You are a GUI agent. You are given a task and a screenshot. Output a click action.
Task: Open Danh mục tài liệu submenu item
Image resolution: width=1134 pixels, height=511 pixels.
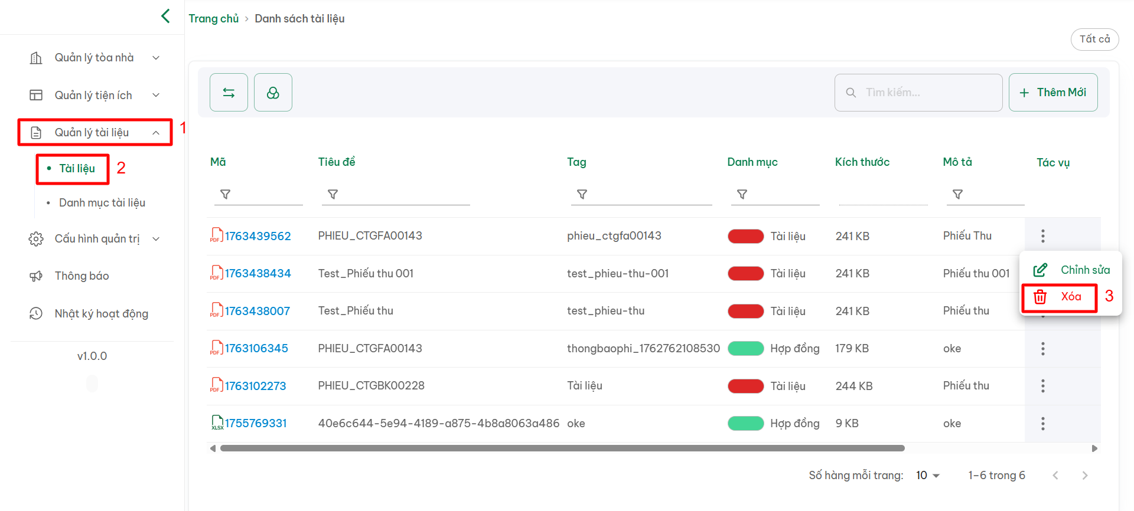[102, 203]
